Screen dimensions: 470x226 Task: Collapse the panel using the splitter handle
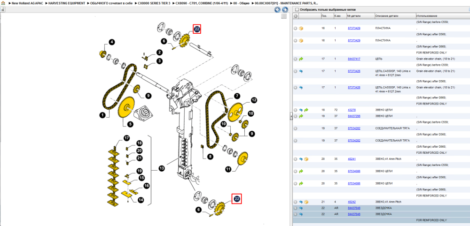pyautogui.click(x=291, y=116)
